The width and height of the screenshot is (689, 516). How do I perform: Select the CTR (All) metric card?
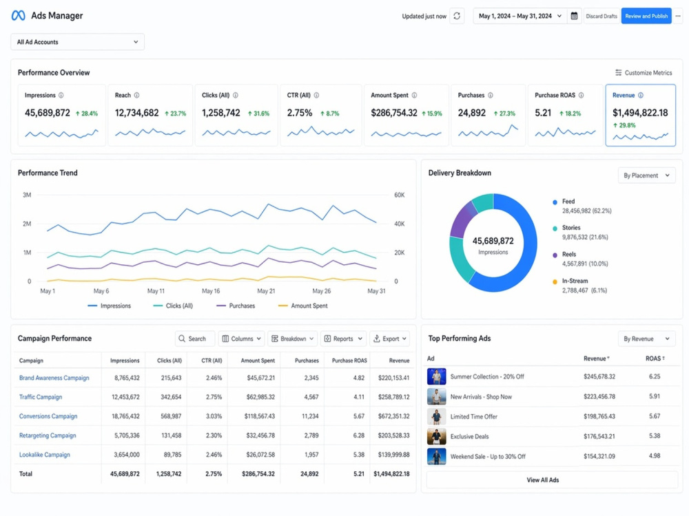[321, 115]
